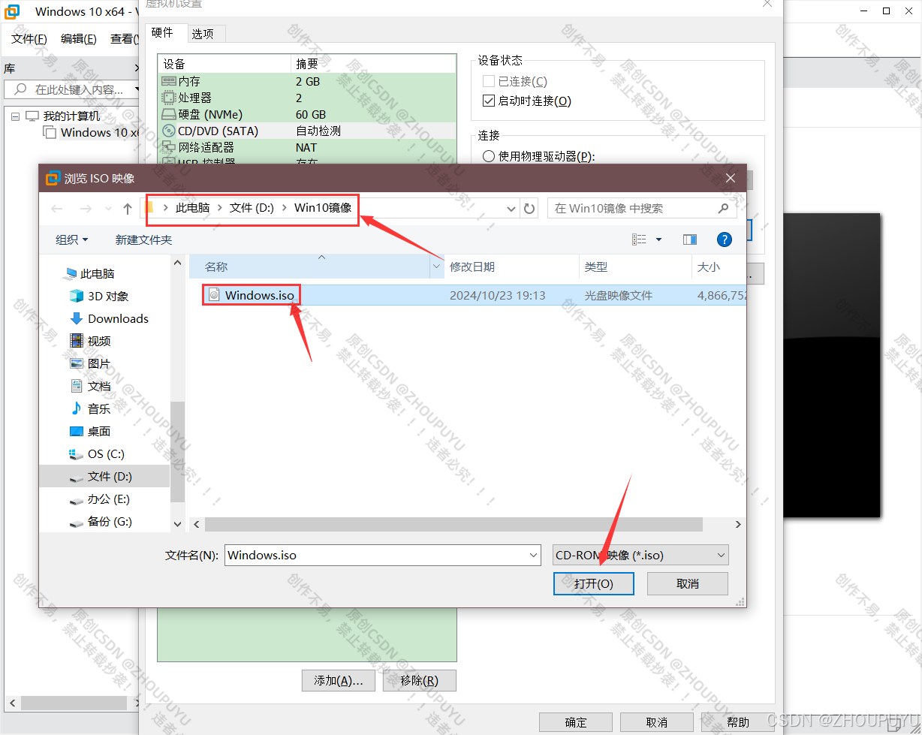Viewport: 922px width, 735px height.
Task: Open VMware library search dropdown arrow
Action: pos(138,89)
